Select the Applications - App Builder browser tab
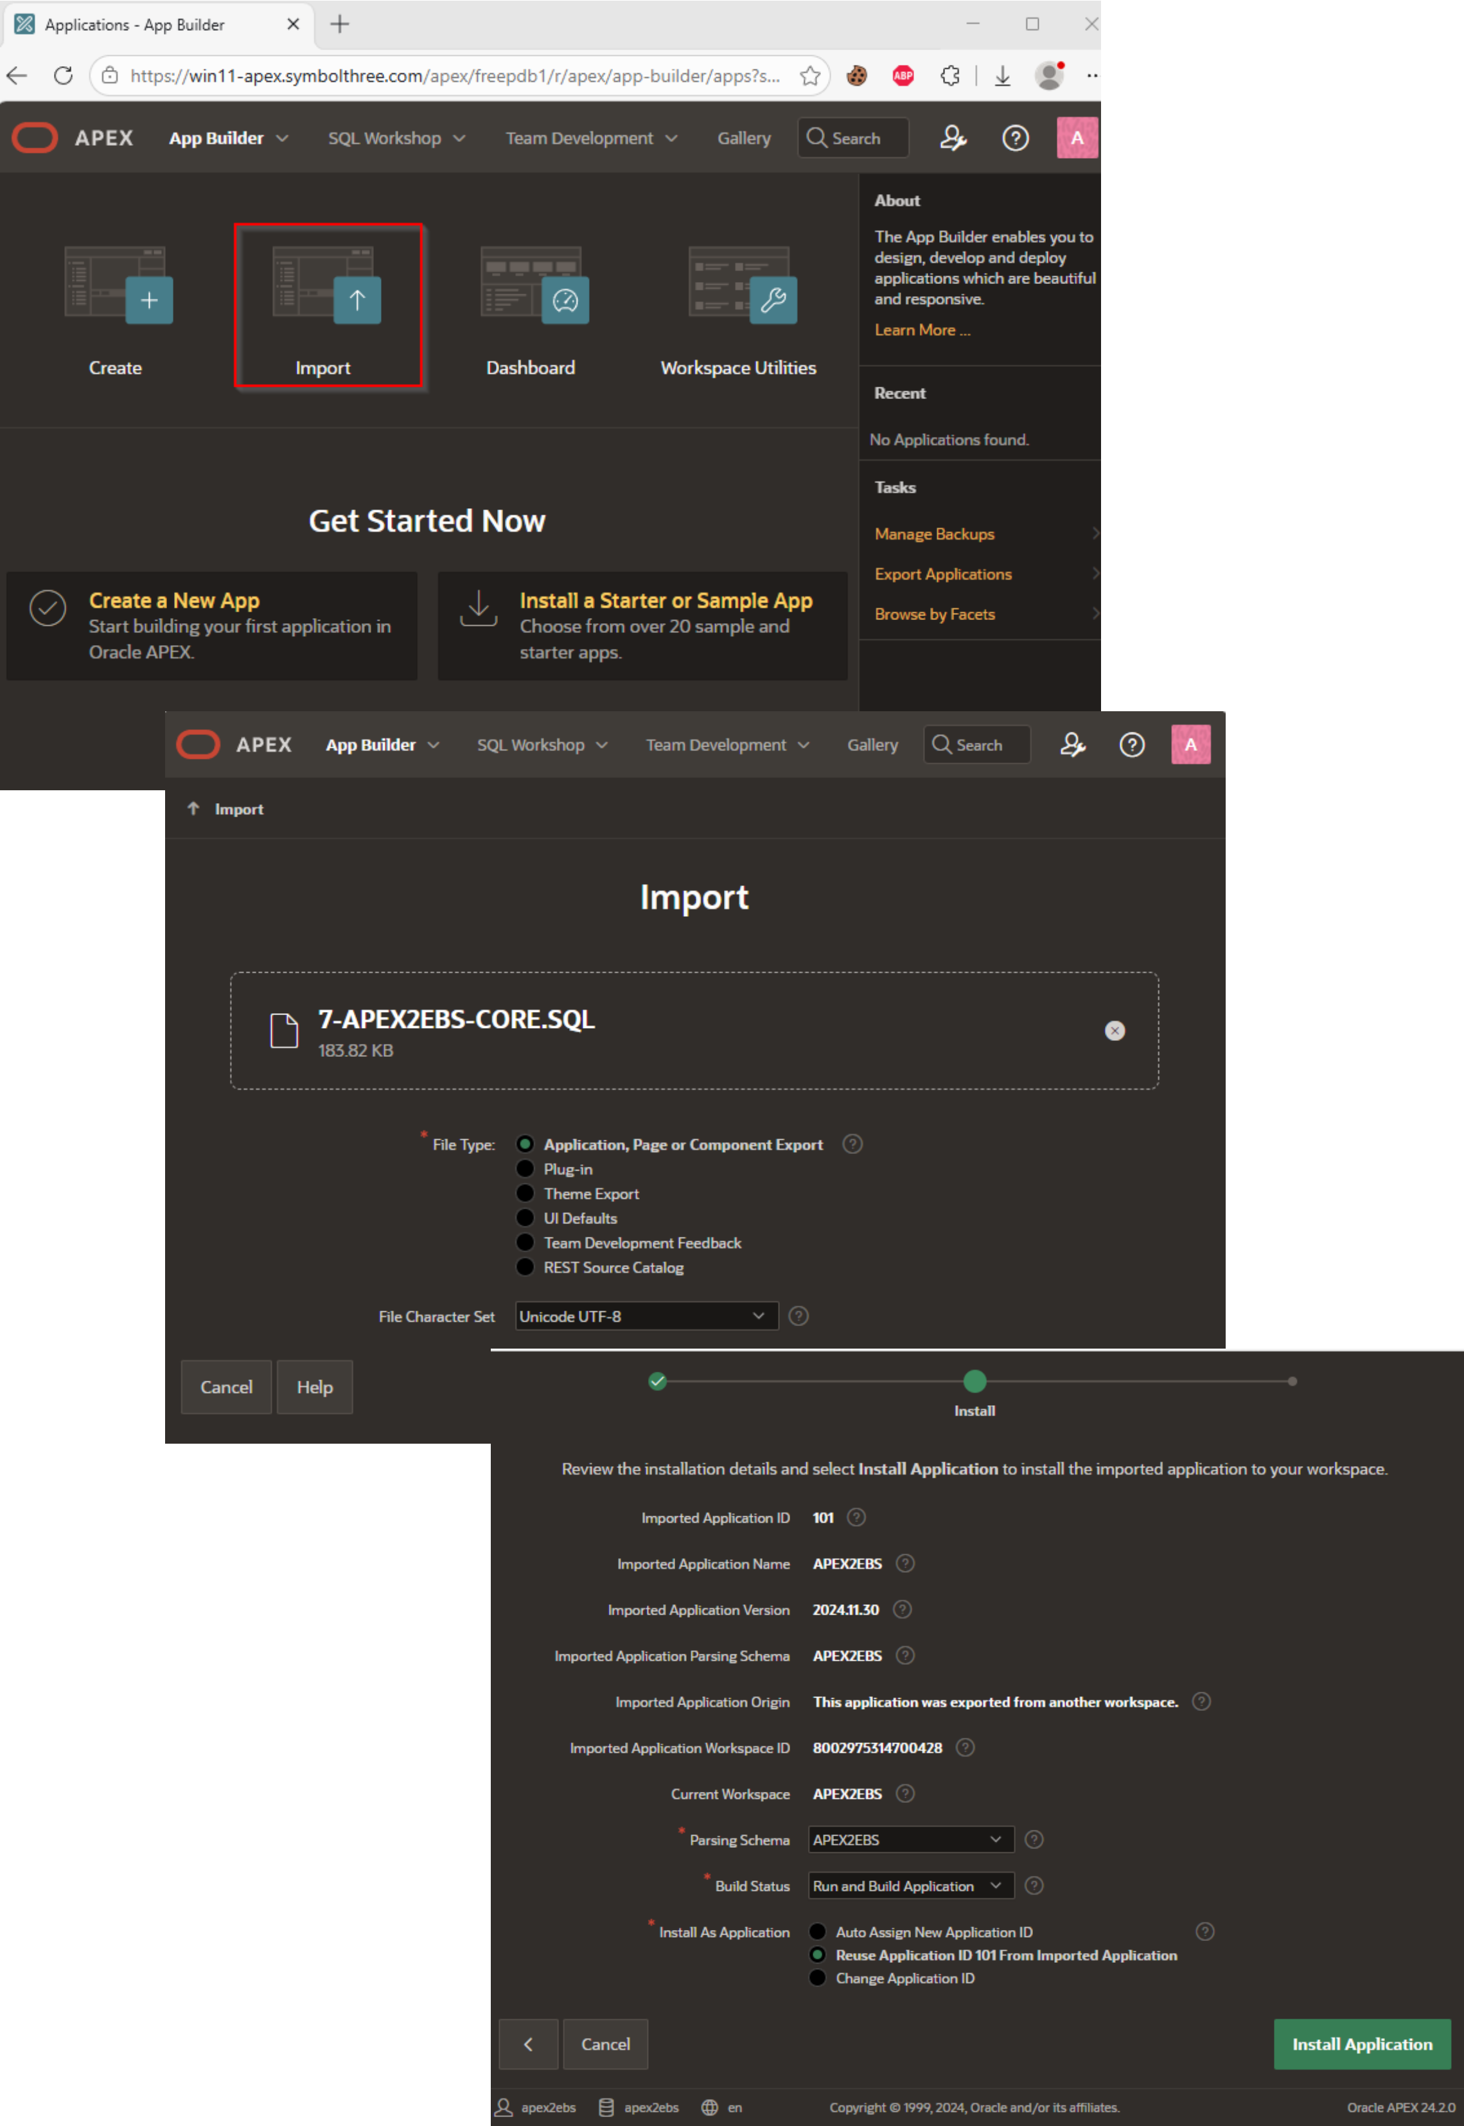Image resolution: width=1464 pixels, height=2126 pixels. click(x=158, y=25)
